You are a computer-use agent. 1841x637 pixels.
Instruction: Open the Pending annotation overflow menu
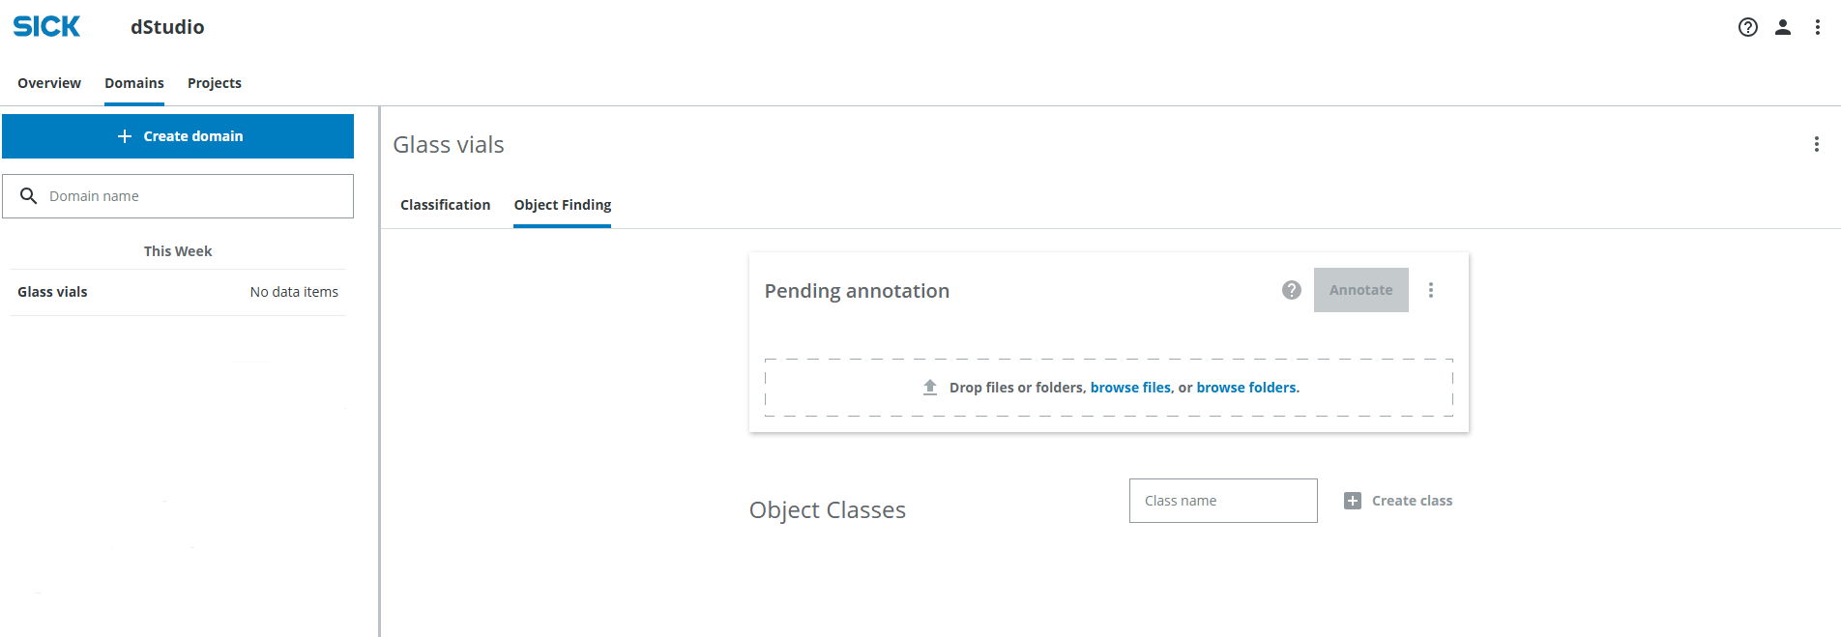(x=1432, y=289)
